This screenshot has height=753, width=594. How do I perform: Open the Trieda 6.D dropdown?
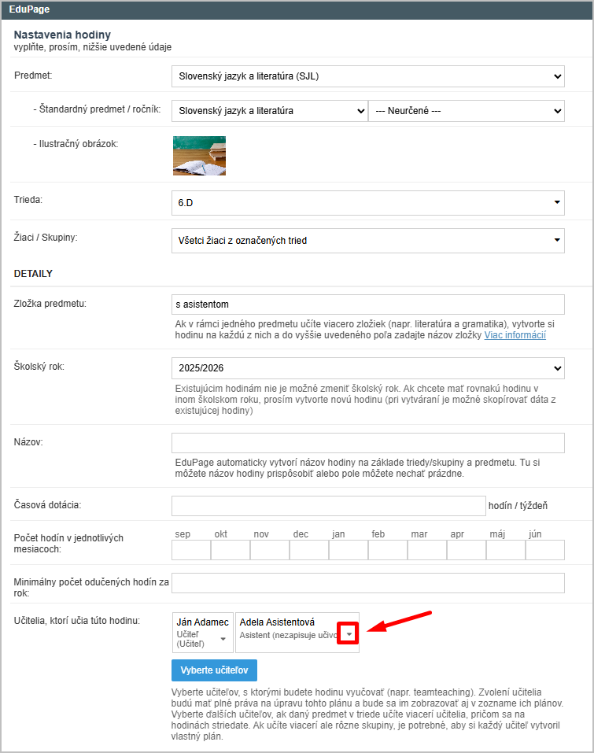(367, 203)
